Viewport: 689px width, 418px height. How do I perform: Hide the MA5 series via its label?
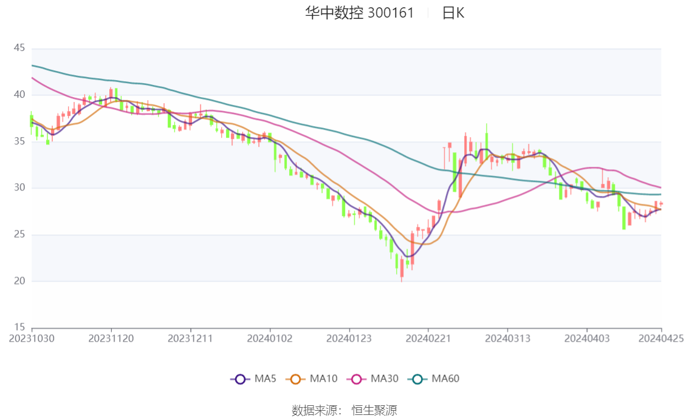tap(266, 379)
